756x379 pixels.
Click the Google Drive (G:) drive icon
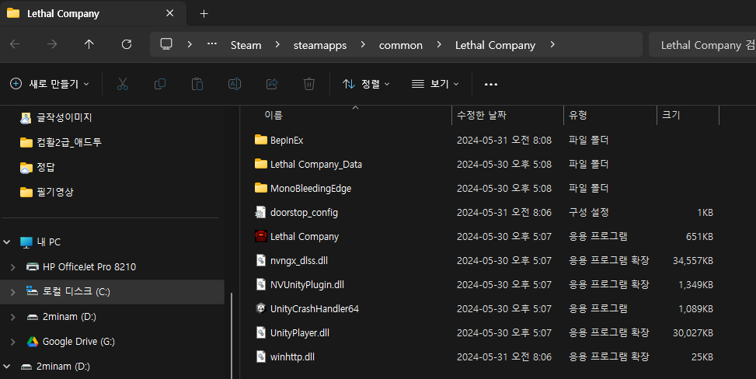(33, 342)
